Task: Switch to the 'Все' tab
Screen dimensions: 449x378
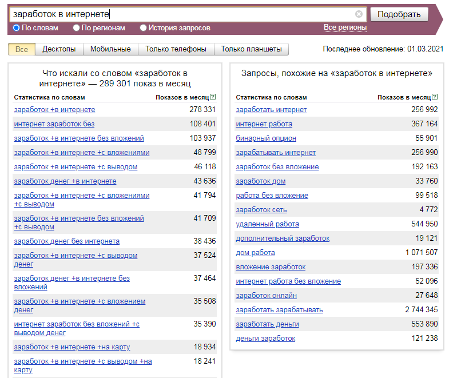Action: coord(22,49)
